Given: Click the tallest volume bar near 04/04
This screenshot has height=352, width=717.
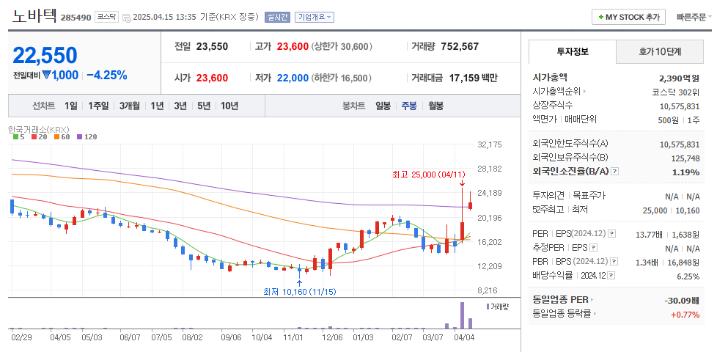Looking at the screenshot, I should click(x=463, y=315).
